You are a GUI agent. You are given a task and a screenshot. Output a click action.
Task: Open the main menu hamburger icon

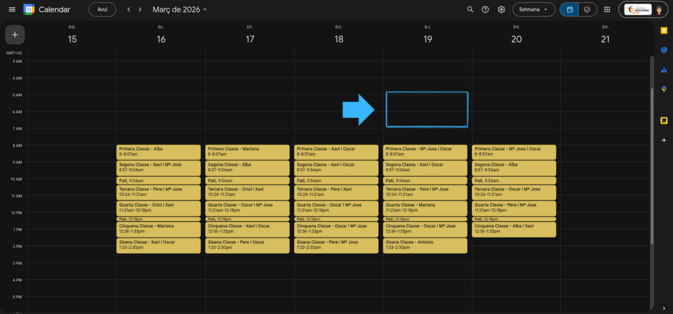click(x=12, y=10)
